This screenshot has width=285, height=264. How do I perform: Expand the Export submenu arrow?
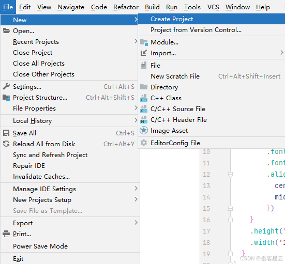pos(136,223)
